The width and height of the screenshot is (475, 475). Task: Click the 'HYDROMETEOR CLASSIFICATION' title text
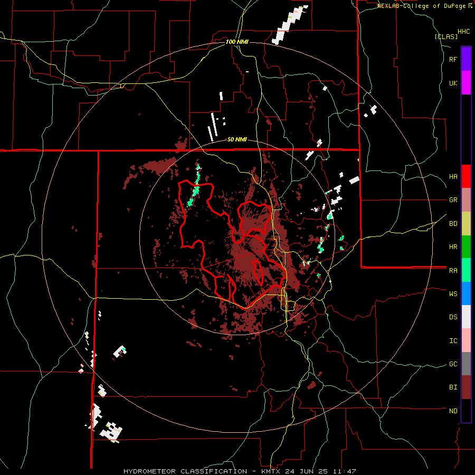[185, 471]
